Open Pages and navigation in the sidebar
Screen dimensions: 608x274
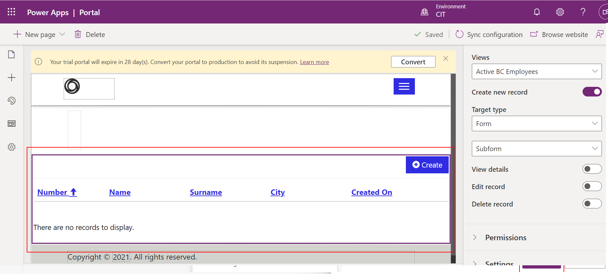[x=12, y=54]
